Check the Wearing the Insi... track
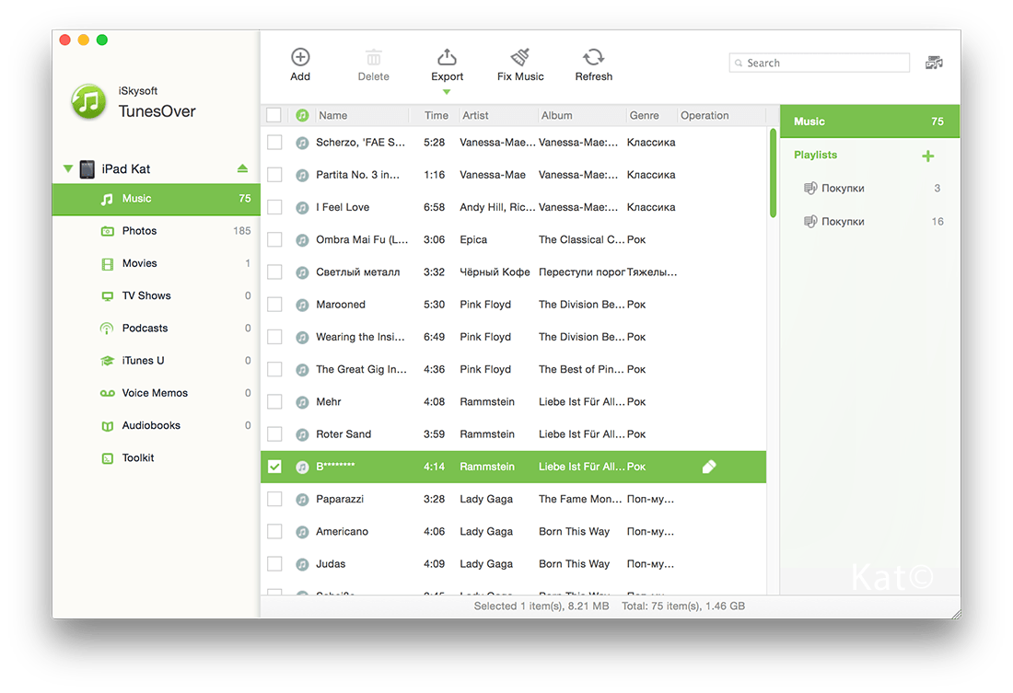Image resolution: width=1013 pixels, height=693 pixels. (274, 337)
